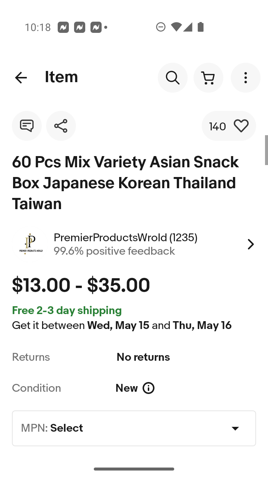This screenshot has width=268, height=478.
Task: Open the Condition info icon
Action: point(149,388)
